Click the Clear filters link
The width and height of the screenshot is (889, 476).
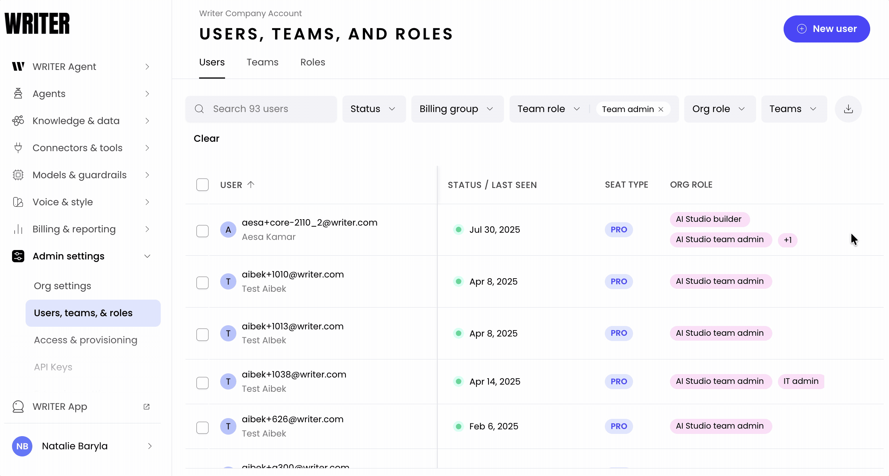click(x=206, y=138)
